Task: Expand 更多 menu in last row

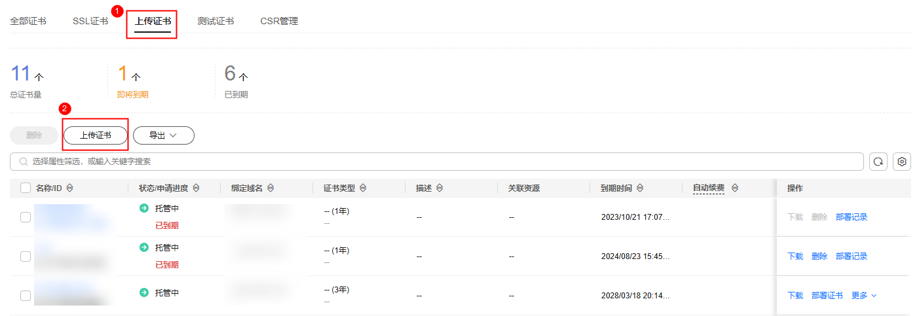Action: (864, 296)
